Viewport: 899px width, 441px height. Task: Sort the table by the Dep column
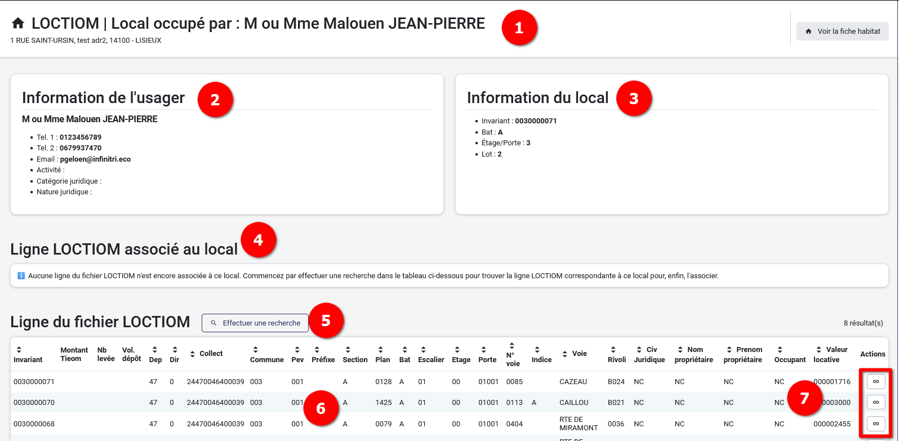154,350
